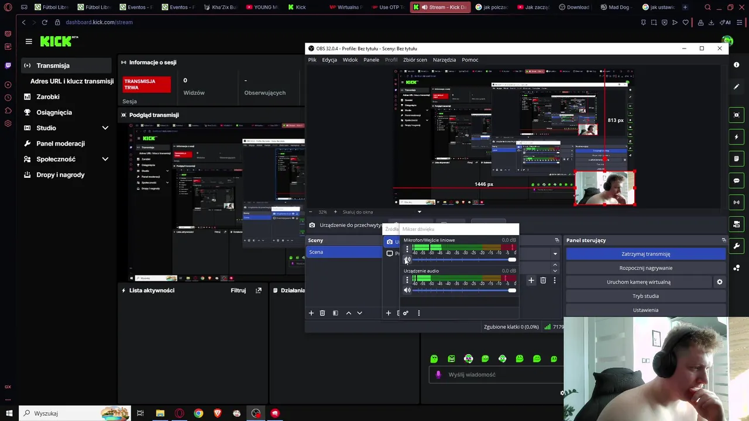Click Uruchom kamerę wirtualną button
The width and height of the screenshot is (749, 421).
coord(638,282)
